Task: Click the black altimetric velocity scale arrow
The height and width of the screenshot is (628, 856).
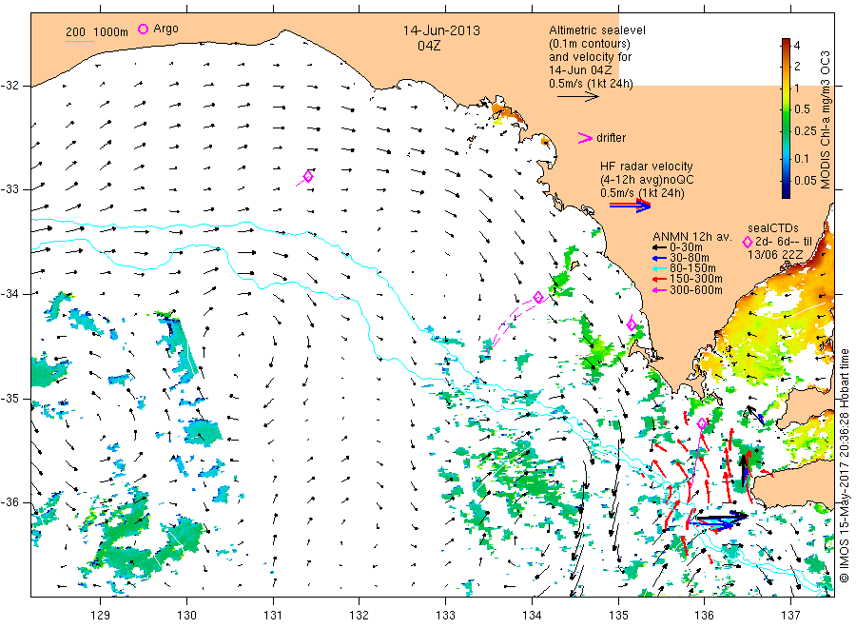Action: 577,97
